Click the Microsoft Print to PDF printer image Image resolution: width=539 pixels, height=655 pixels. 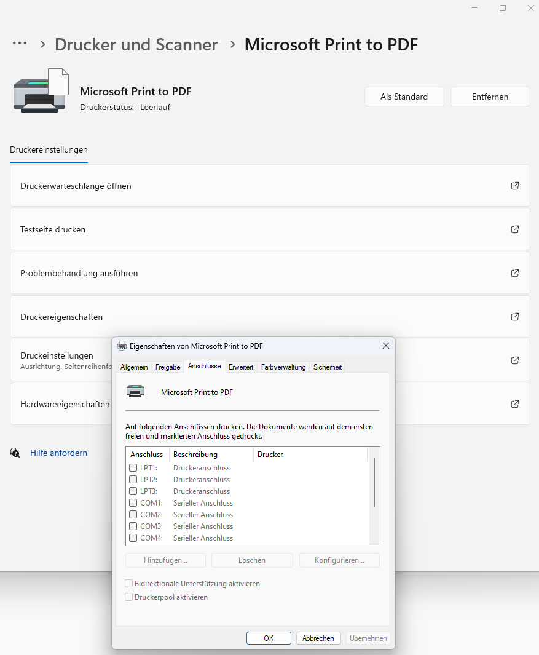tap(41, 90)
